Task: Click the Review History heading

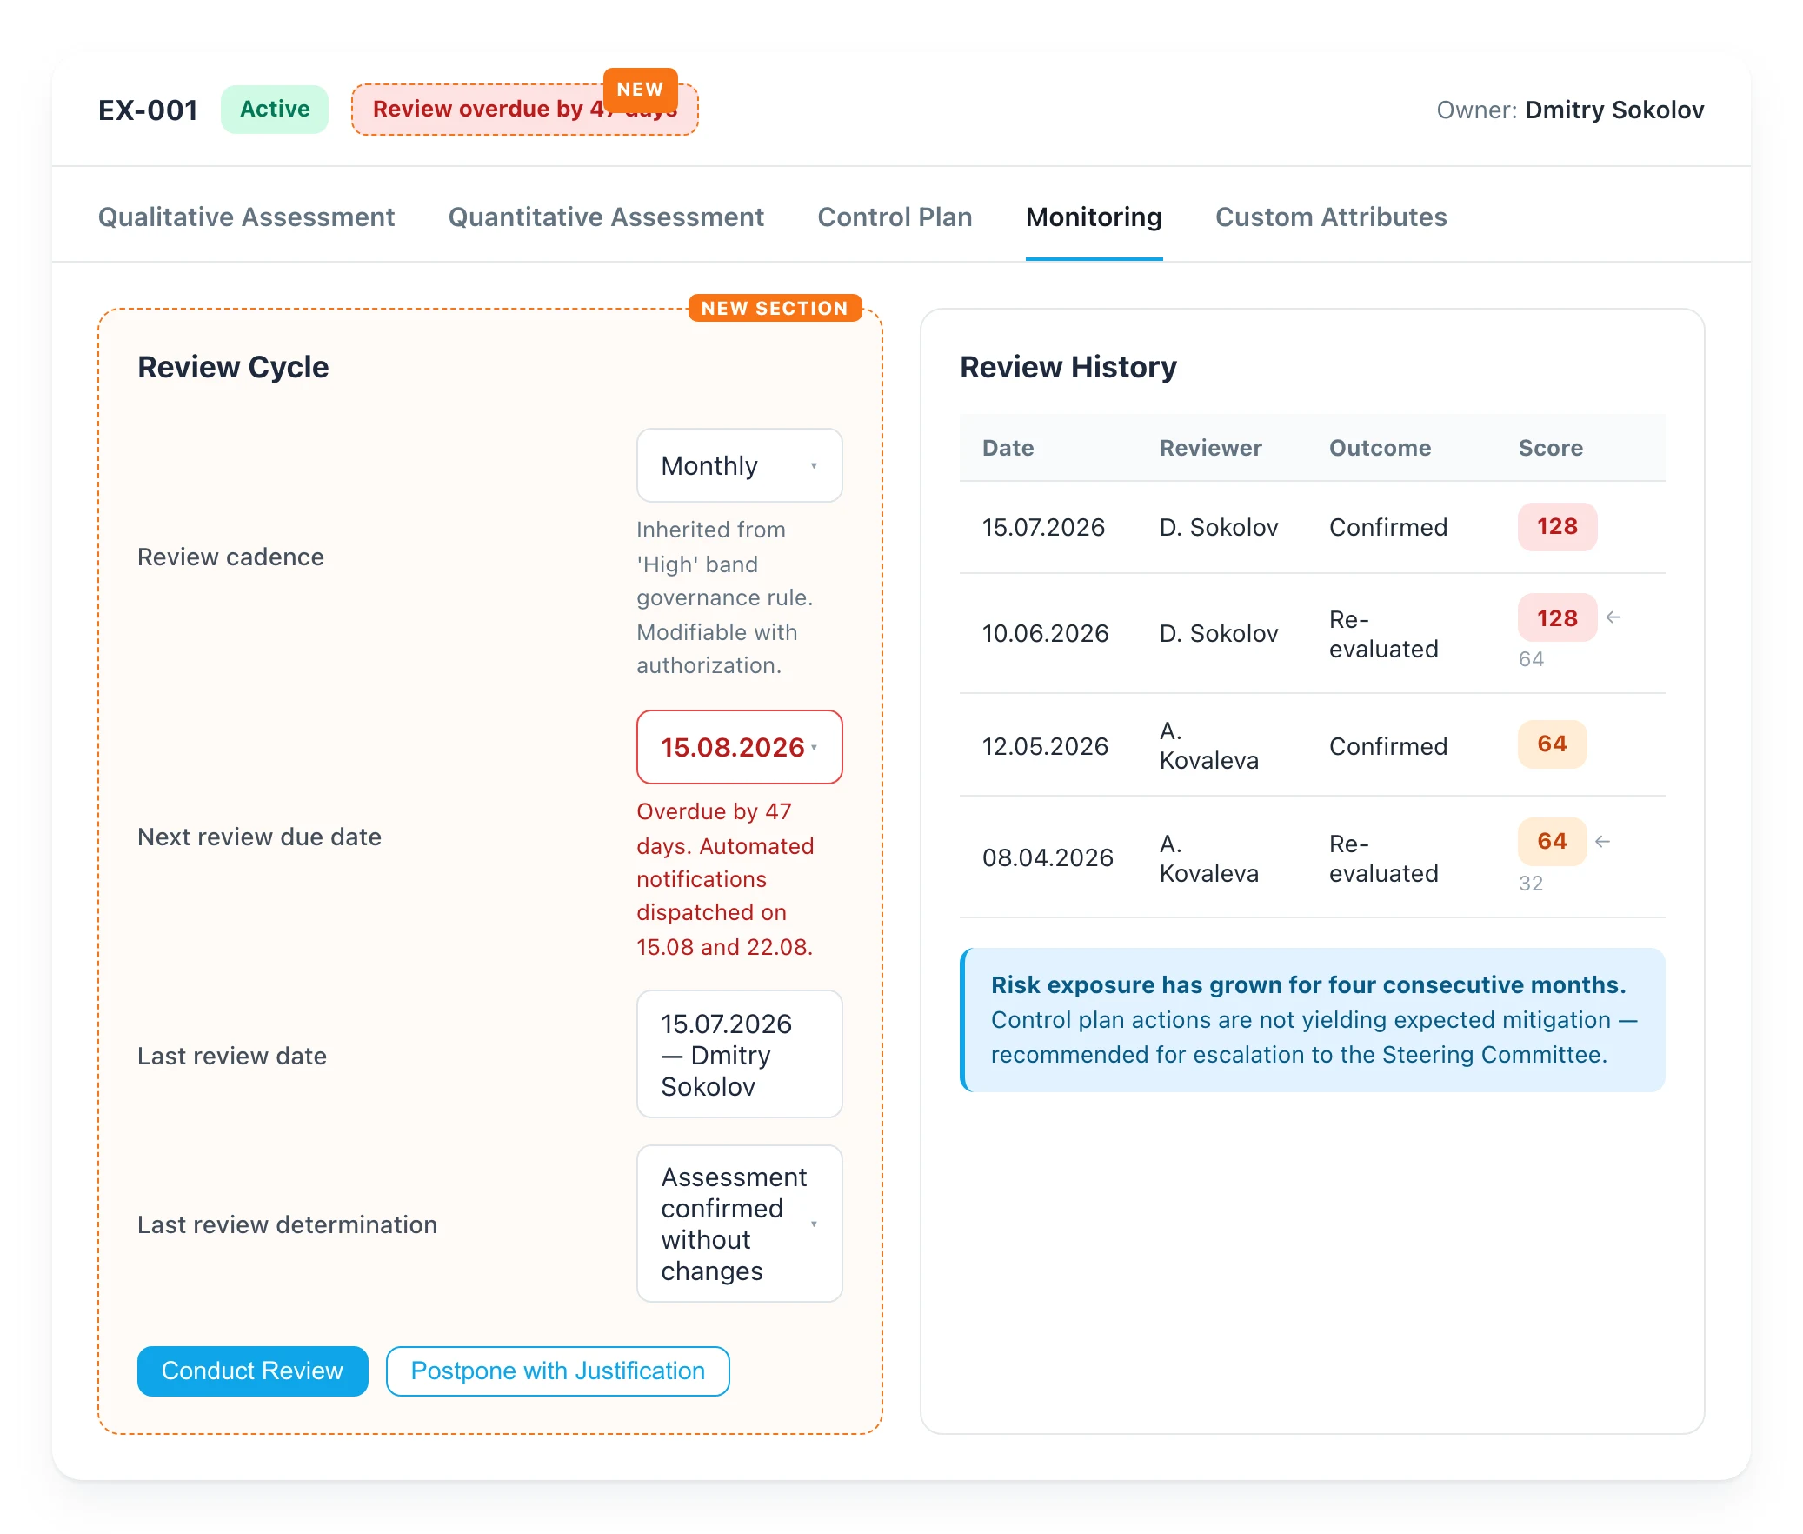Action: pyautogui.click(x=1068, y=367)
